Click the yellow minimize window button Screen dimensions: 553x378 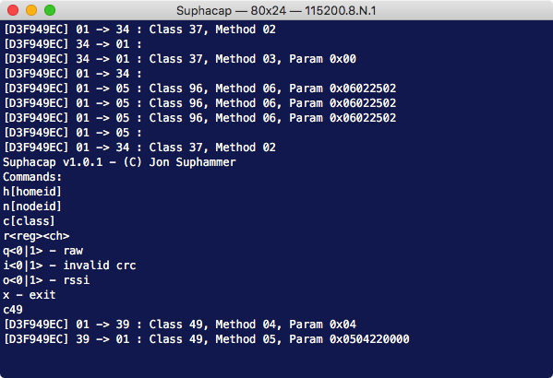pyautogui.click(x=31, y=10)
